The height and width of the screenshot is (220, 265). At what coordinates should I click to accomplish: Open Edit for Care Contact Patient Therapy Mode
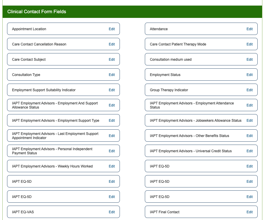point(249,44)
